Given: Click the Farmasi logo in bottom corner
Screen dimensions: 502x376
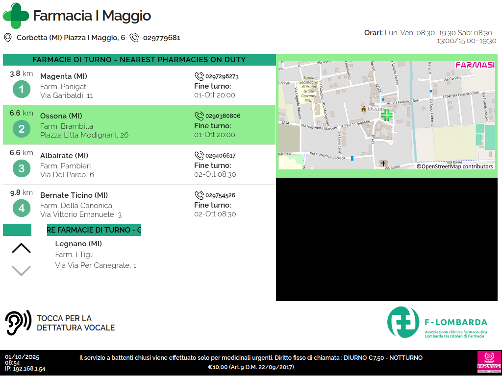Looking at the screenshot, I should [x=488, y=363].
